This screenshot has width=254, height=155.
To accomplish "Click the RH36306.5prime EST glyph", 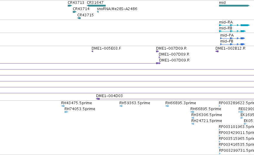I will (193, 118).
